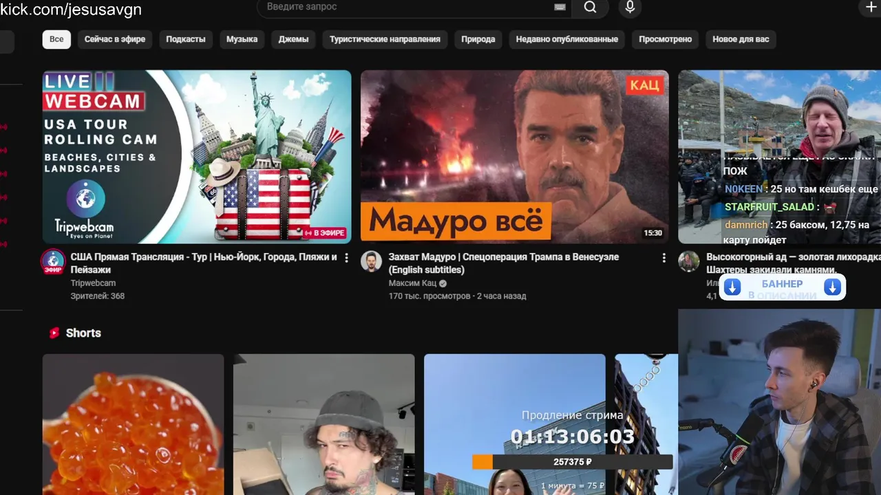This screenshot has height=495, width=881.
Task: Open the Shorts video of man in beanie
Action: (324, 424)
